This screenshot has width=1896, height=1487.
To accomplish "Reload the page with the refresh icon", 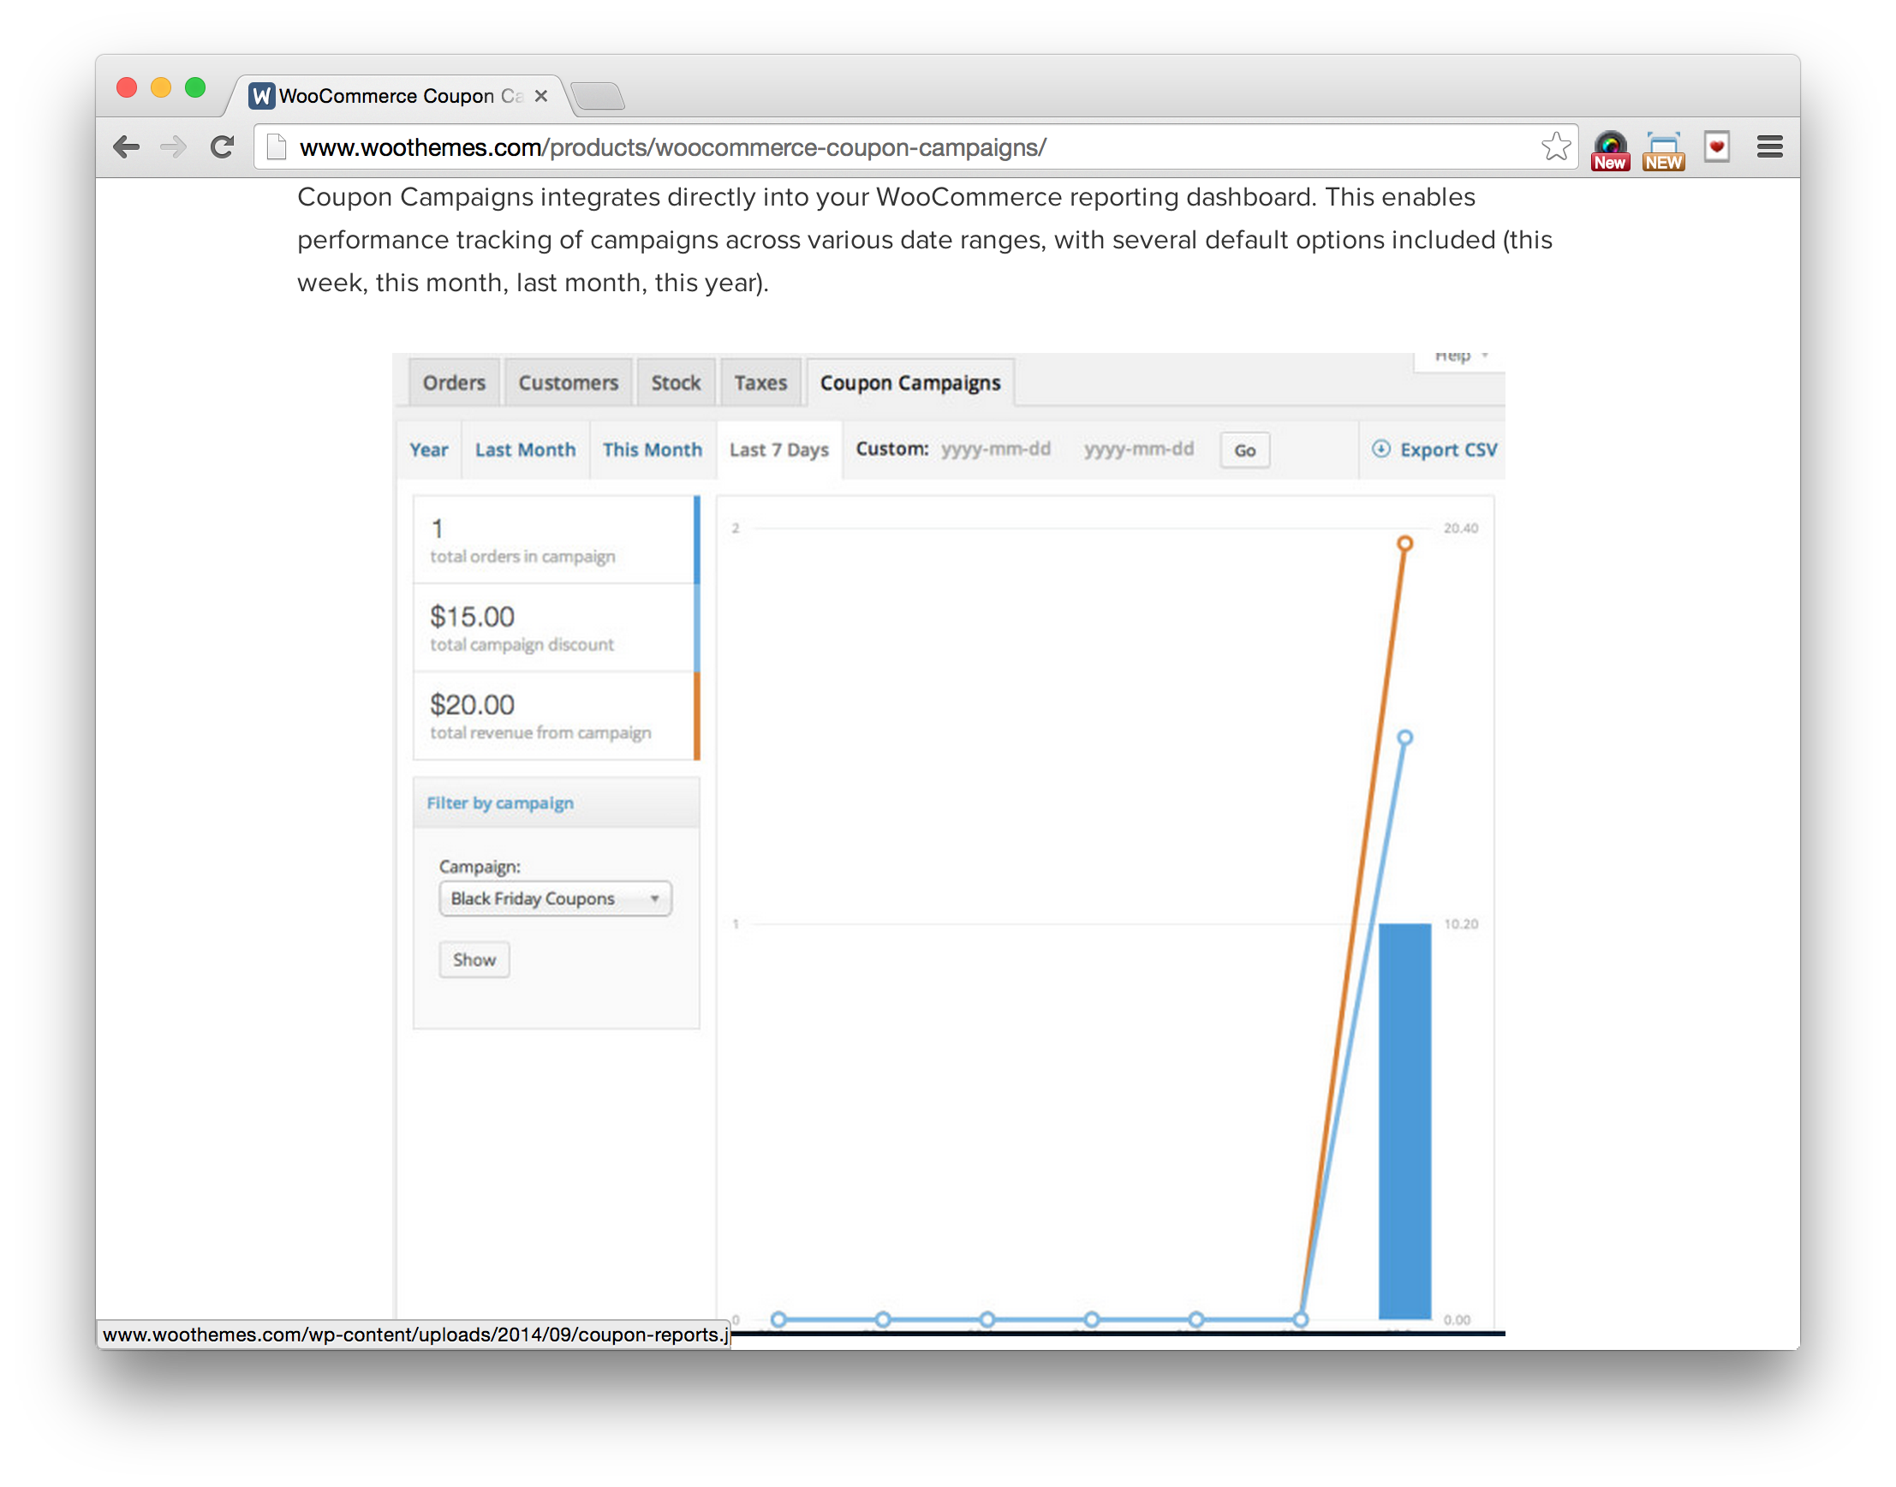I will coord(222,147).
